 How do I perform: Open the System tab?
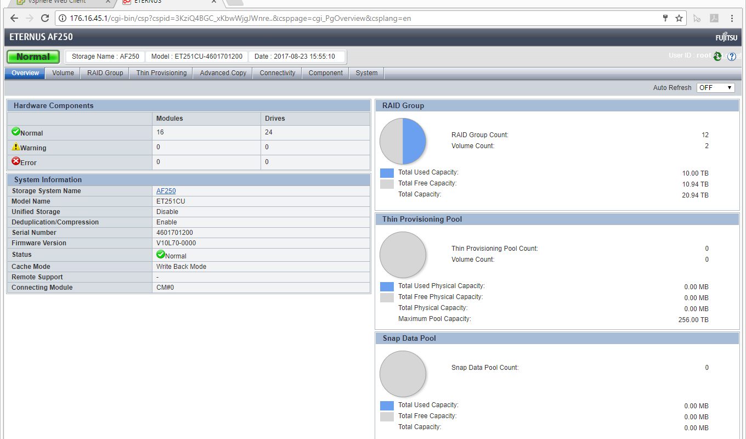[x=366, y=73]
